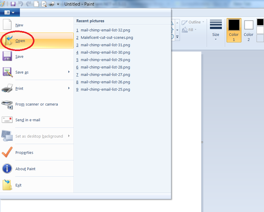Image resolution: width=264 pixels, height=212 pixels.
Task: Open recent file Maleficent-cut-out-scenes.png
Action: [x=107, y=38]
